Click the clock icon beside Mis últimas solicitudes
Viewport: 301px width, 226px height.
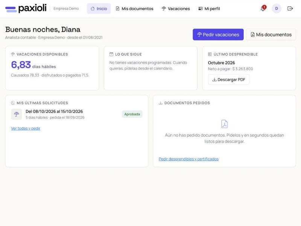click(13, 103)
